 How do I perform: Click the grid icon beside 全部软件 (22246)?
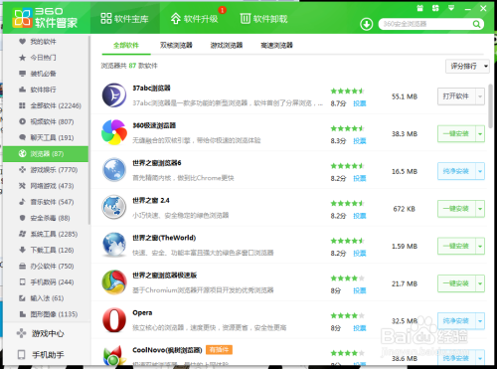pos(22,105)
